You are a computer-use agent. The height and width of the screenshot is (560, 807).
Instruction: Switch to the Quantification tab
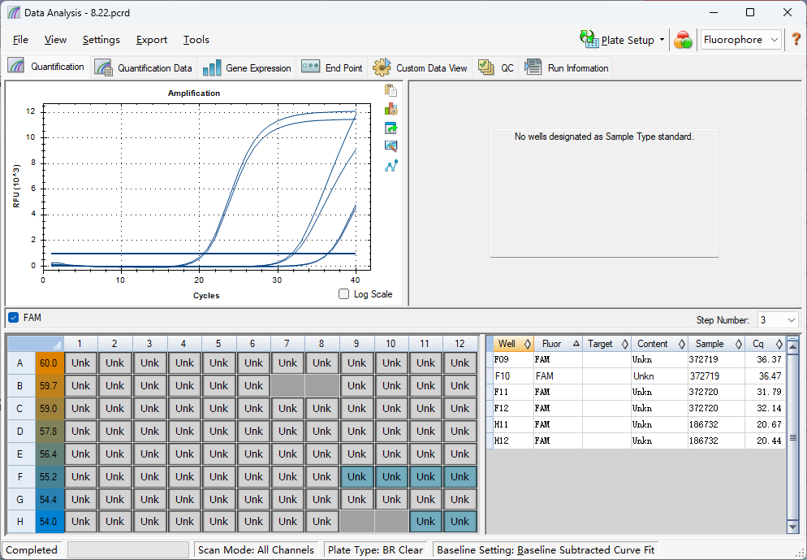pos(46,67)
